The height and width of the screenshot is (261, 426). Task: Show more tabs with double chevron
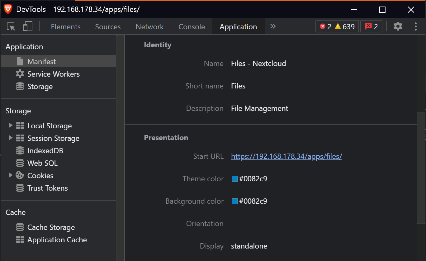click(x=273, y=26)
